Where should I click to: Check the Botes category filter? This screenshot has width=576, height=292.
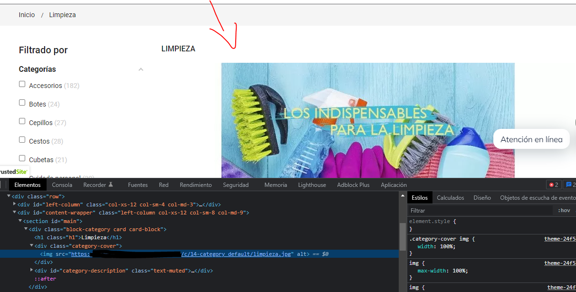(x=22, y=103)
